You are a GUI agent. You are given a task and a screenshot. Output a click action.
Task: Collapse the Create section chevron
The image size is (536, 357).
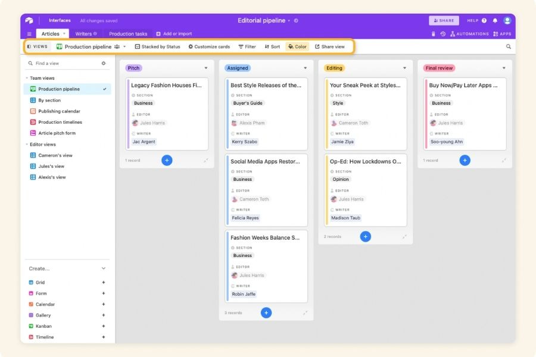pos(104,268)
